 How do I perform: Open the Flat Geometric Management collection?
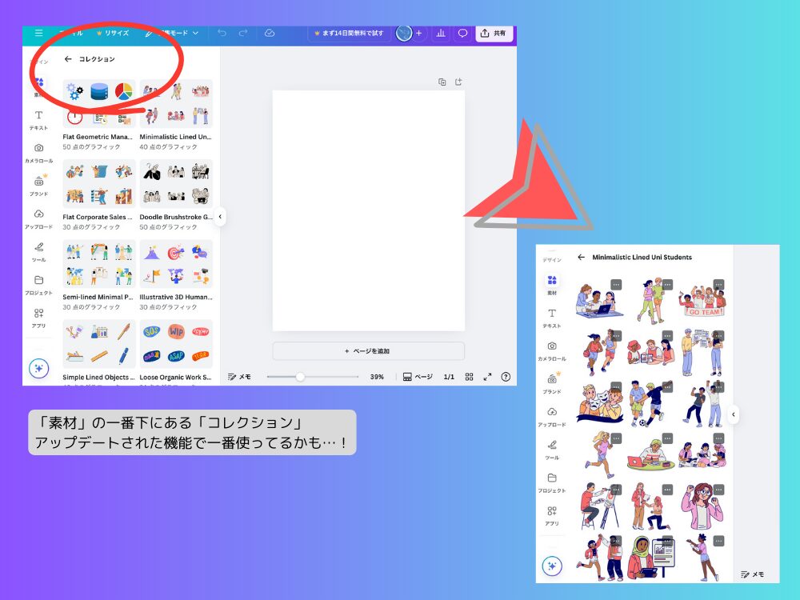click(x=98, y=104)
